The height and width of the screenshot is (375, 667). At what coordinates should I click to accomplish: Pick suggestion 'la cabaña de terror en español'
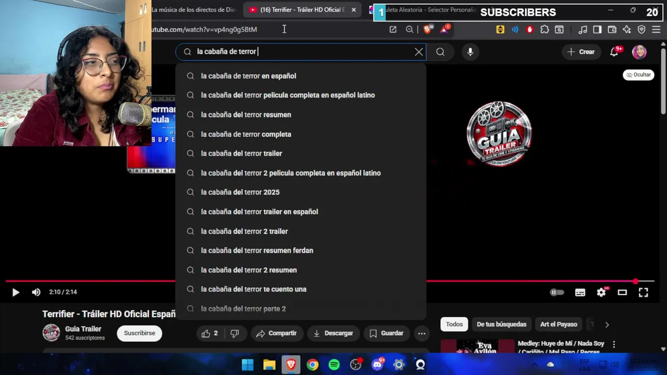pos(301,76)
